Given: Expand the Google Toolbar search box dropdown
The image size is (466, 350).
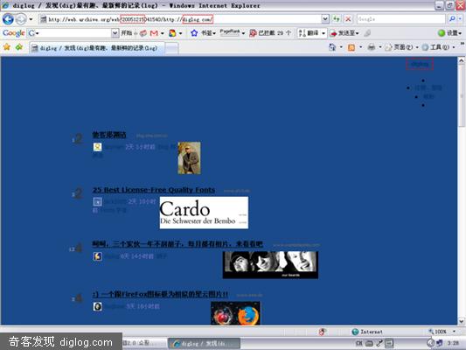Looking at the screenshot, I should click(x=115, y=32).
